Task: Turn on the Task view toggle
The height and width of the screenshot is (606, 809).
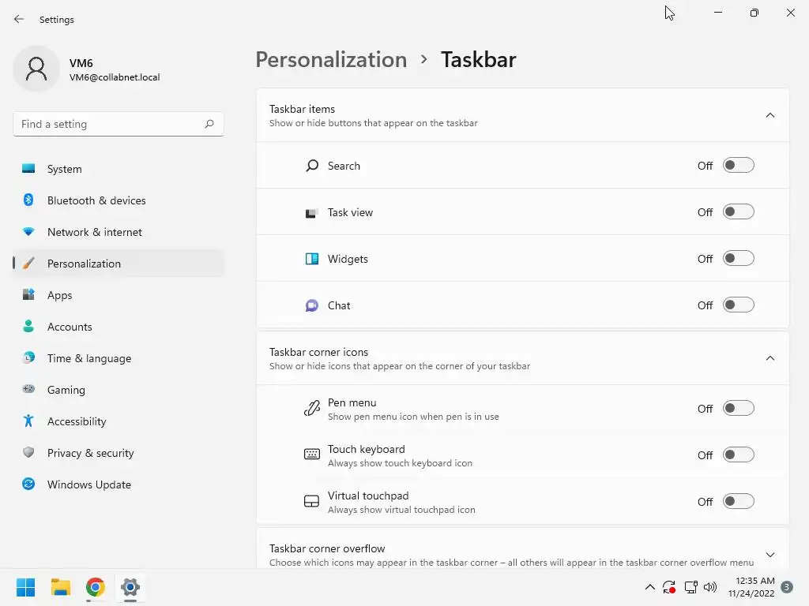Action: 739,211
